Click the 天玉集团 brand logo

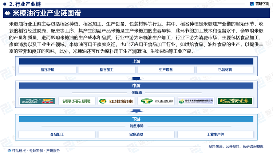point(156,101)
